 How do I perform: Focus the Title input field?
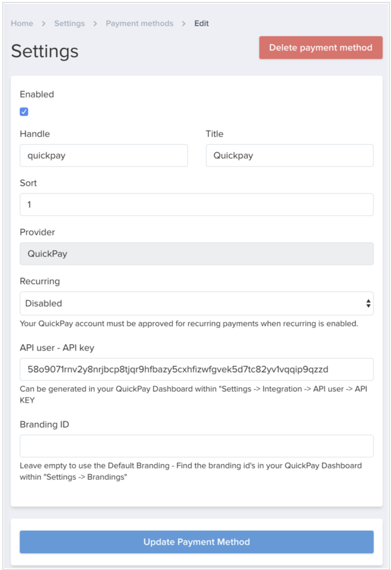coord(290,156)
